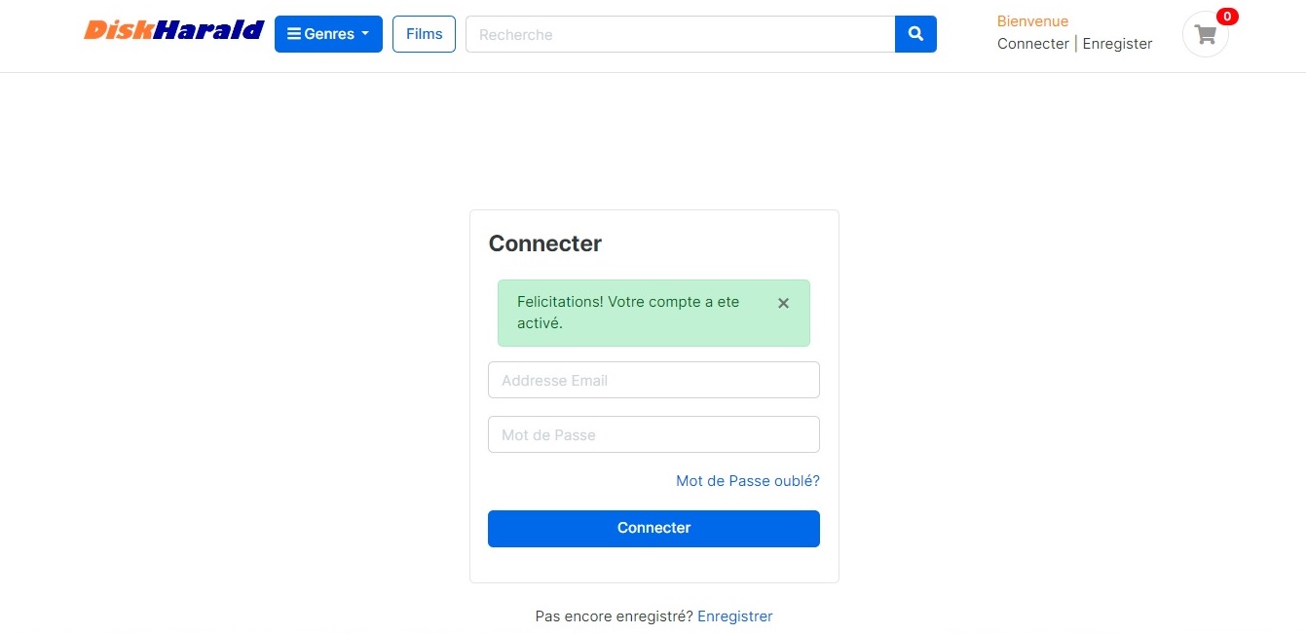Click the Addresse Email input field
Screen dimensions: 1306x634
coord(653,380)
